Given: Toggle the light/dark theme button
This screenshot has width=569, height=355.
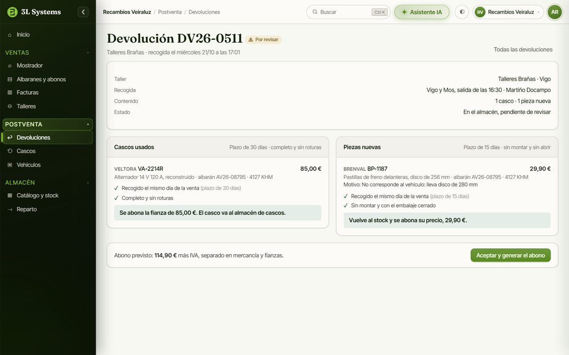Looking at the screenshot, I should coord(462,12).
